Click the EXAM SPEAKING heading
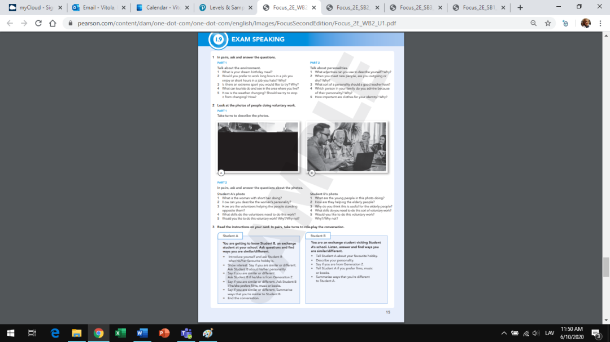This screenshot has height=342, width=610. [x=258, y=39]
